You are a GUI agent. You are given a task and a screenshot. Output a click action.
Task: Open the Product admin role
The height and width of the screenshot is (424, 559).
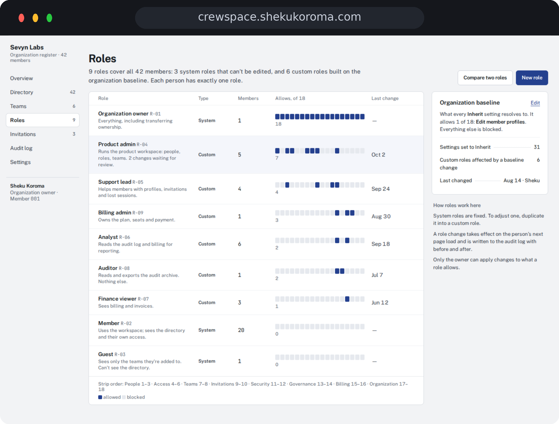pyautogui.click(x=256, y=155)
